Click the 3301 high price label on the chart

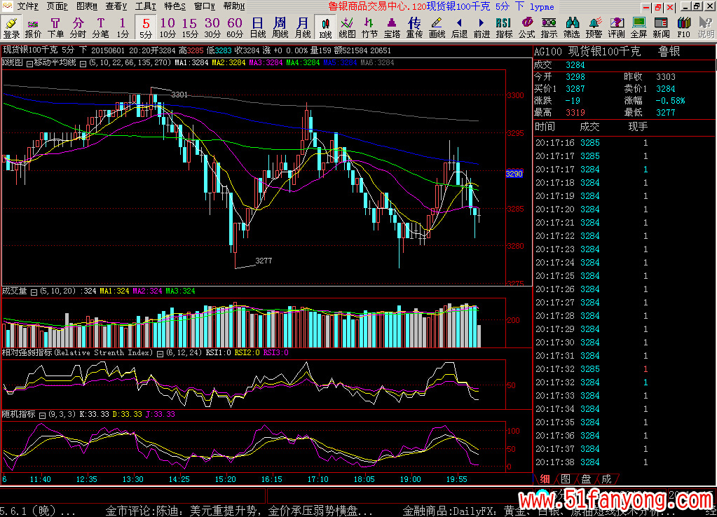tap(179, 95)
